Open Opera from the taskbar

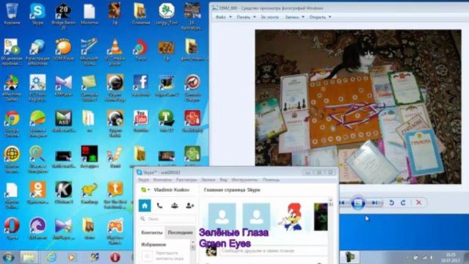coord(115,257)
